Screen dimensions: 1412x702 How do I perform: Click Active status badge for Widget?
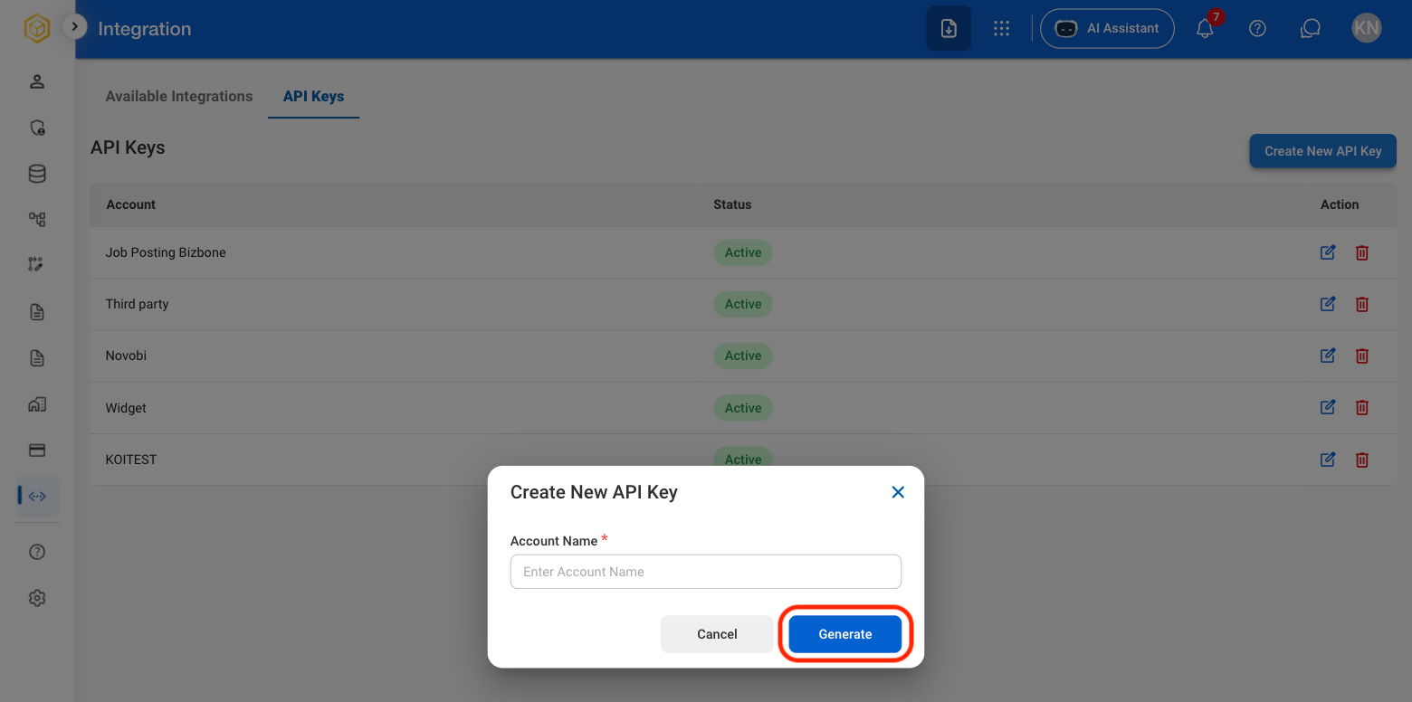click(743, 408)
